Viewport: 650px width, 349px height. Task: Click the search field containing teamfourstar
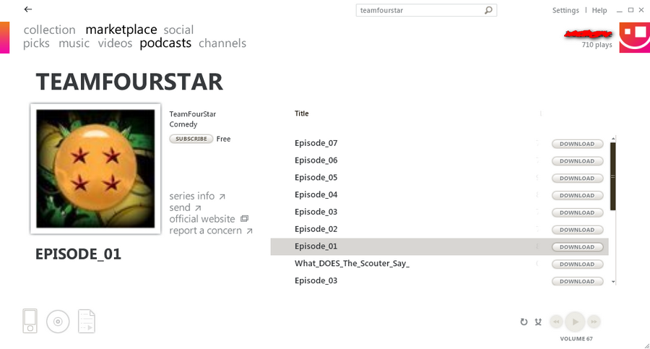(419, 11)
